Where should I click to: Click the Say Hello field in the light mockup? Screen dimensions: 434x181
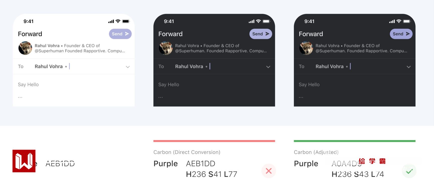(x=28, y=85)
